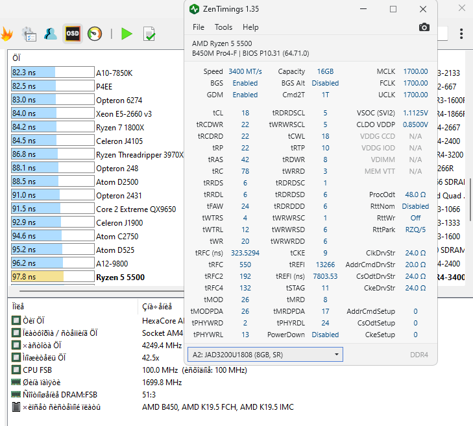Click the 97.8 ns highlighted latency bar
The image size is (473, 426).
[53, 276]
